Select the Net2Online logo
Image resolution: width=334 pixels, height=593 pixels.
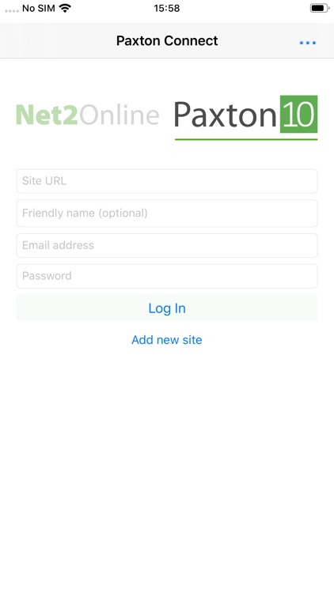[88, 115]
